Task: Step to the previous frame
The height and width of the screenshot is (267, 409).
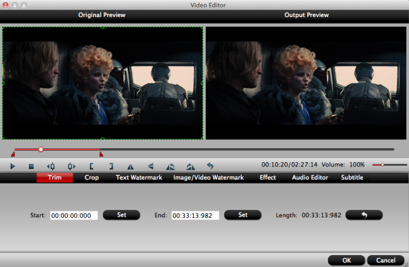Action: click(x=51, y=166)
